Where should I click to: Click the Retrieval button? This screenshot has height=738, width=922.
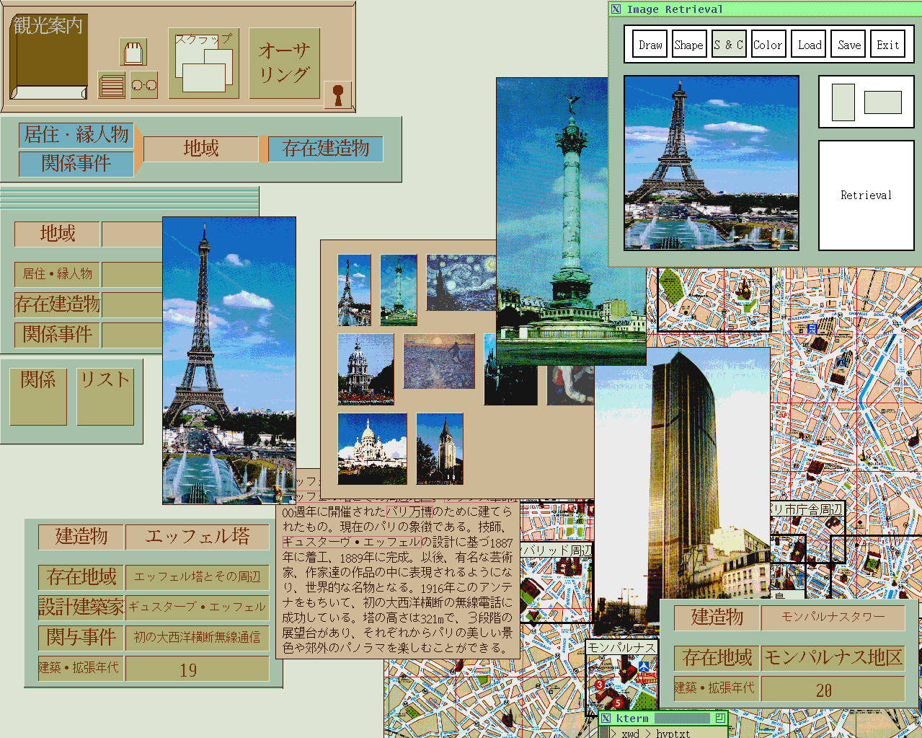point(866,195)
